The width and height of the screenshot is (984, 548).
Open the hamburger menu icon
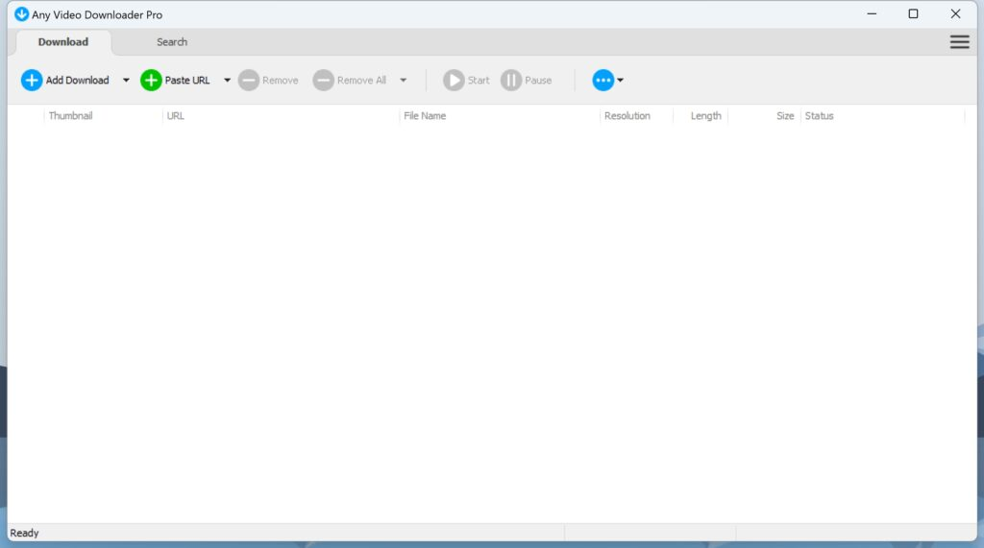959,42
